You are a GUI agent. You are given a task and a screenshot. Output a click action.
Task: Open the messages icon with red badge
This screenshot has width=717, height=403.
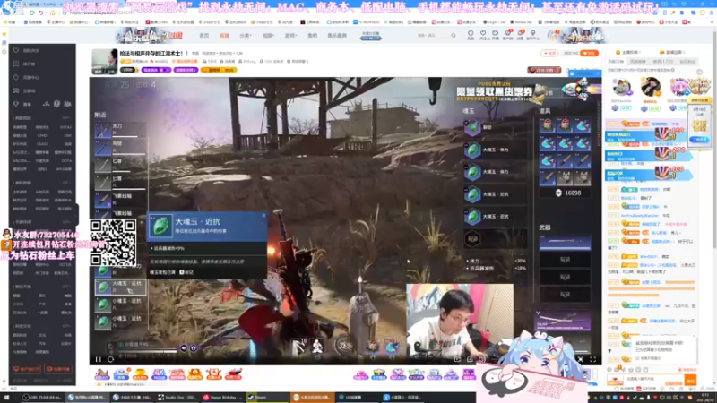521,35
